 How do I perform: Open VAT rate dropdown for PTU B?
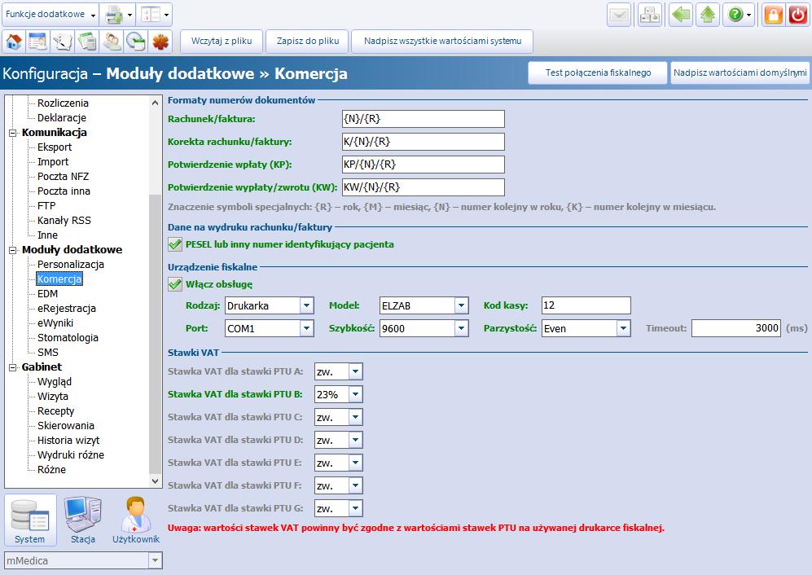tap(355, 394)
